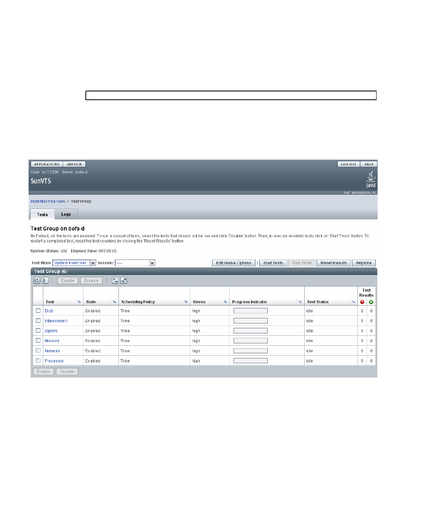Click the Java logo
The height and width of the screenshot is (515, 429).
(371, 179)
